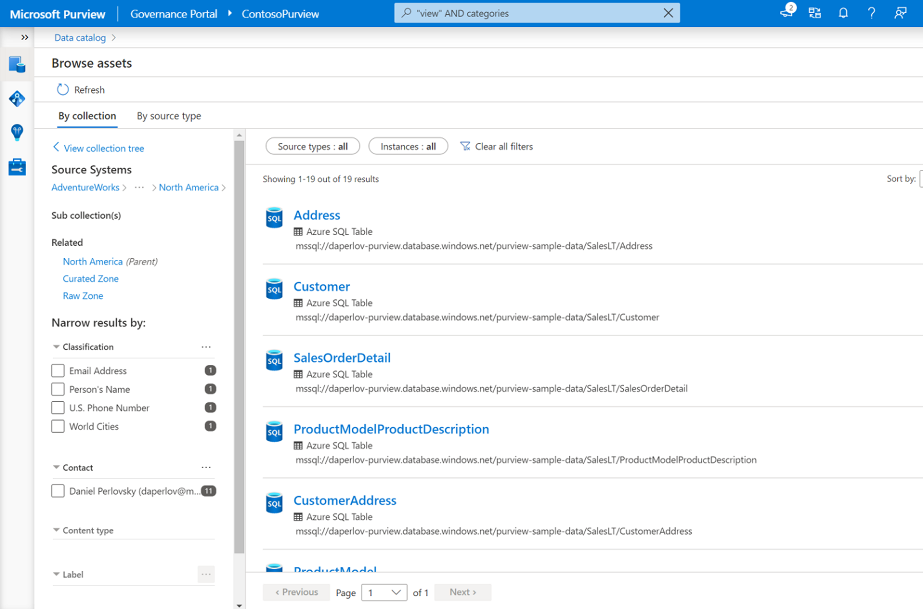Open the Data map panel from the sidebar

[x=17, y=98]
